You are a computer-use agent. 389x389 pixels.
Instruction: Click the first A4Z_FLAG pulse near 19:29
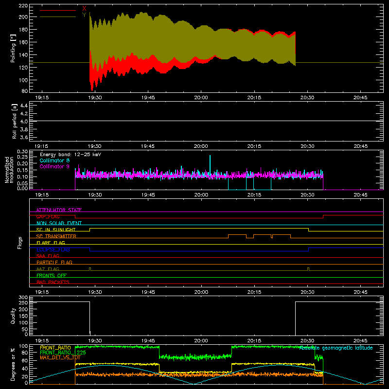[90, 269]
